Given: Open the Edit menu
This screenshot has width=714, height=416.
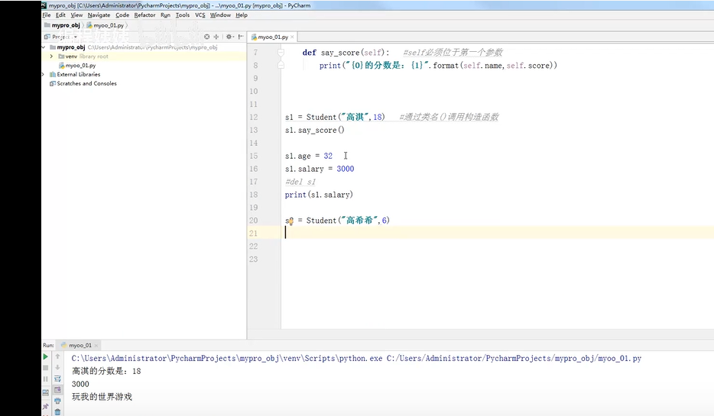Looking at the screenshot, I should coord(60,15).
